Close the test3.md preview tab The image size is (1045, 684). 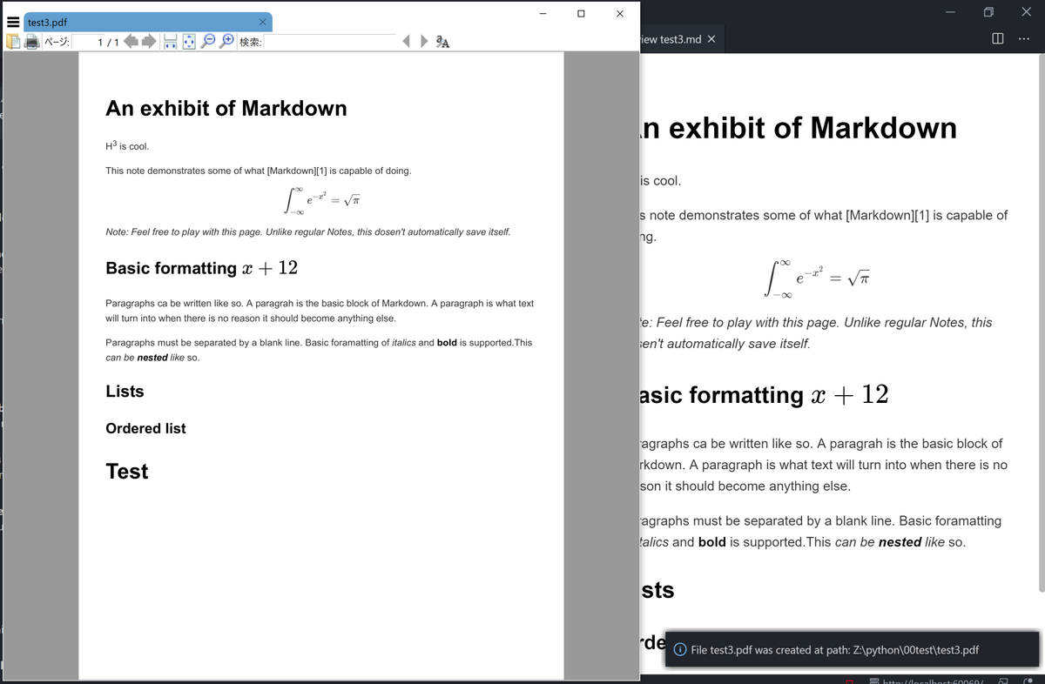click(x=711, y=39)
